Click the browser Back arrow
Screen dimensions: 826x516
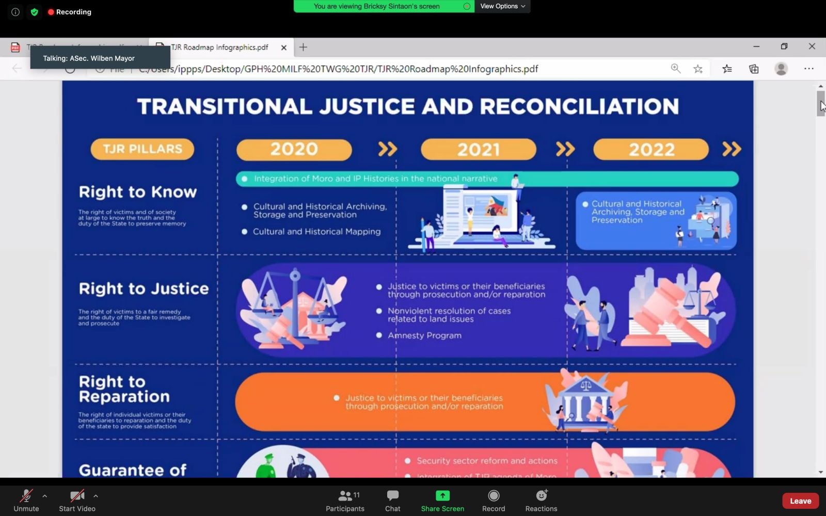[x=17, y=69]
